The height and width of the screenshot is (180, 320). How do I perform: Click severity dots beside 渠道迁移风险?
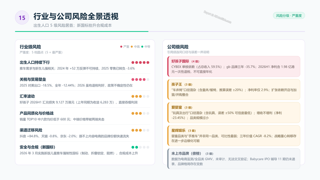click(x=140, y=130)
